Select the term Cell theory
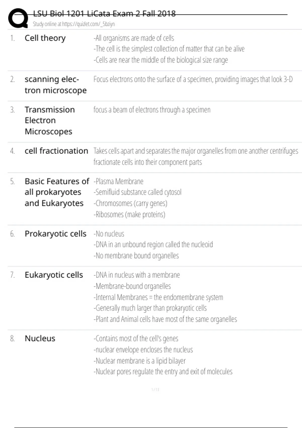 click(45, 38)
